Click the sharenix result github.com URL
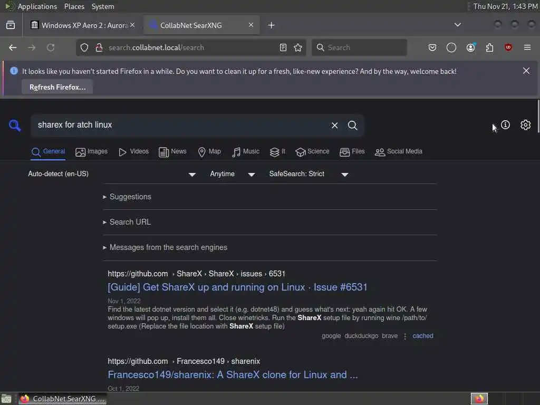The width and height of the screenshot is (540, 405). click(x=184, y=361)
